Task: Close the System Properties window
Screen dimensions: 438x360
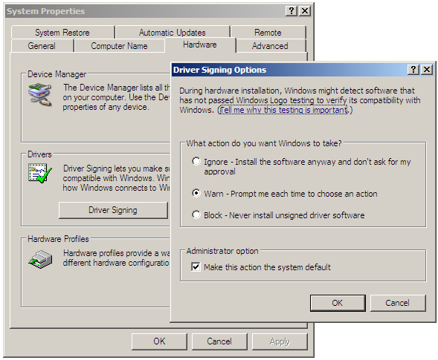Action: pos(305,11)
